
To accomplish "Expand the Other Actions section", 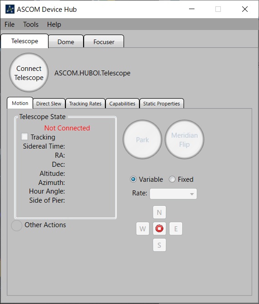I will point(17,225).
